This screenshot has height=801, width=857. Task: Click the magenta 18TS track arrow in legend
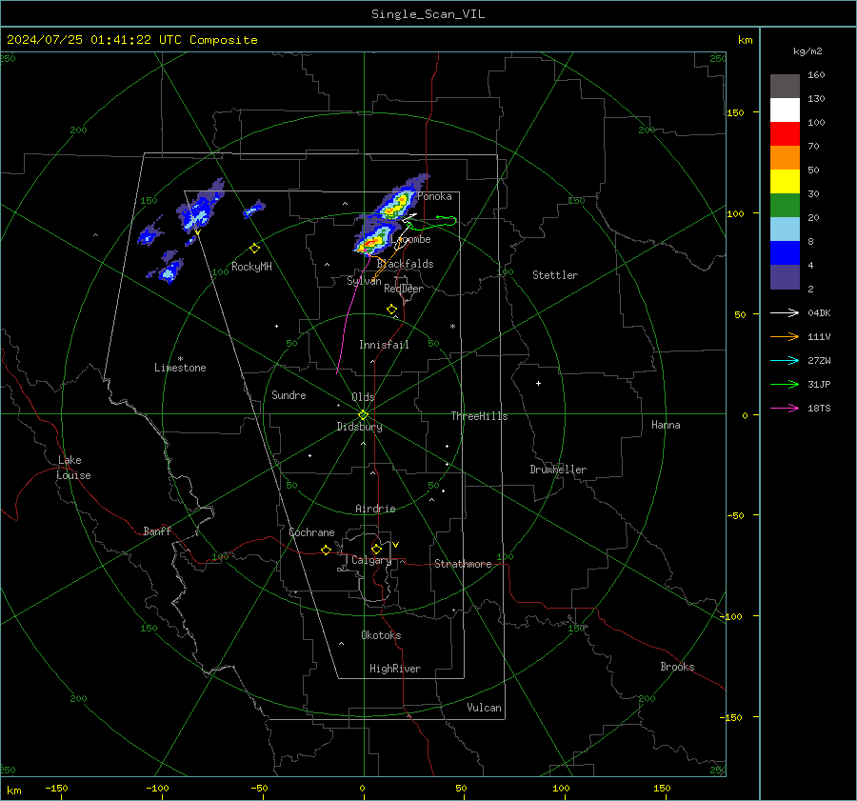pos(785,409)
